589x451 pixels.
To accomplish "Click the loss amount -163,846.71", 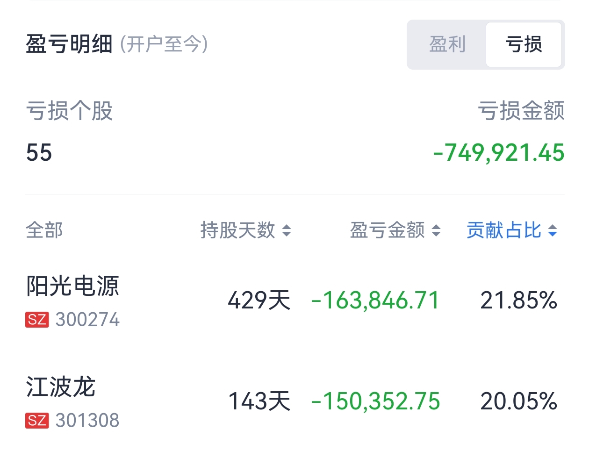I will click(x=375, y=301).
